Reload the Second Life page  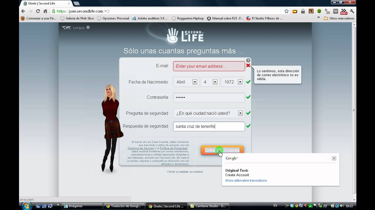pos(38,11)
